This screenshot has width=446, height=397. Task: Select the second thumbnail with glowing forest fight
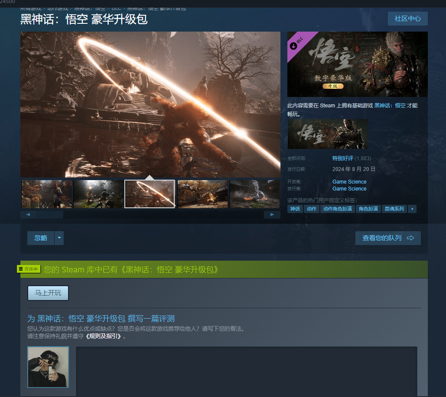tap(99, 194)
